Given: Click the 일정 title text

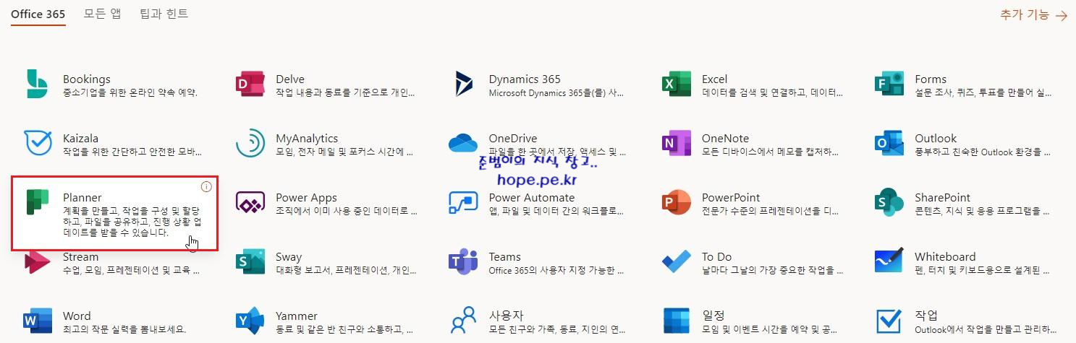Looking at the screenshot, I should coord(713,316).
